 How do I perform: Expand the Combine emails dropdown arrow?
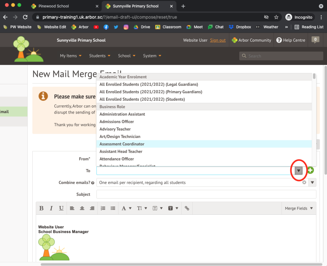312,182
